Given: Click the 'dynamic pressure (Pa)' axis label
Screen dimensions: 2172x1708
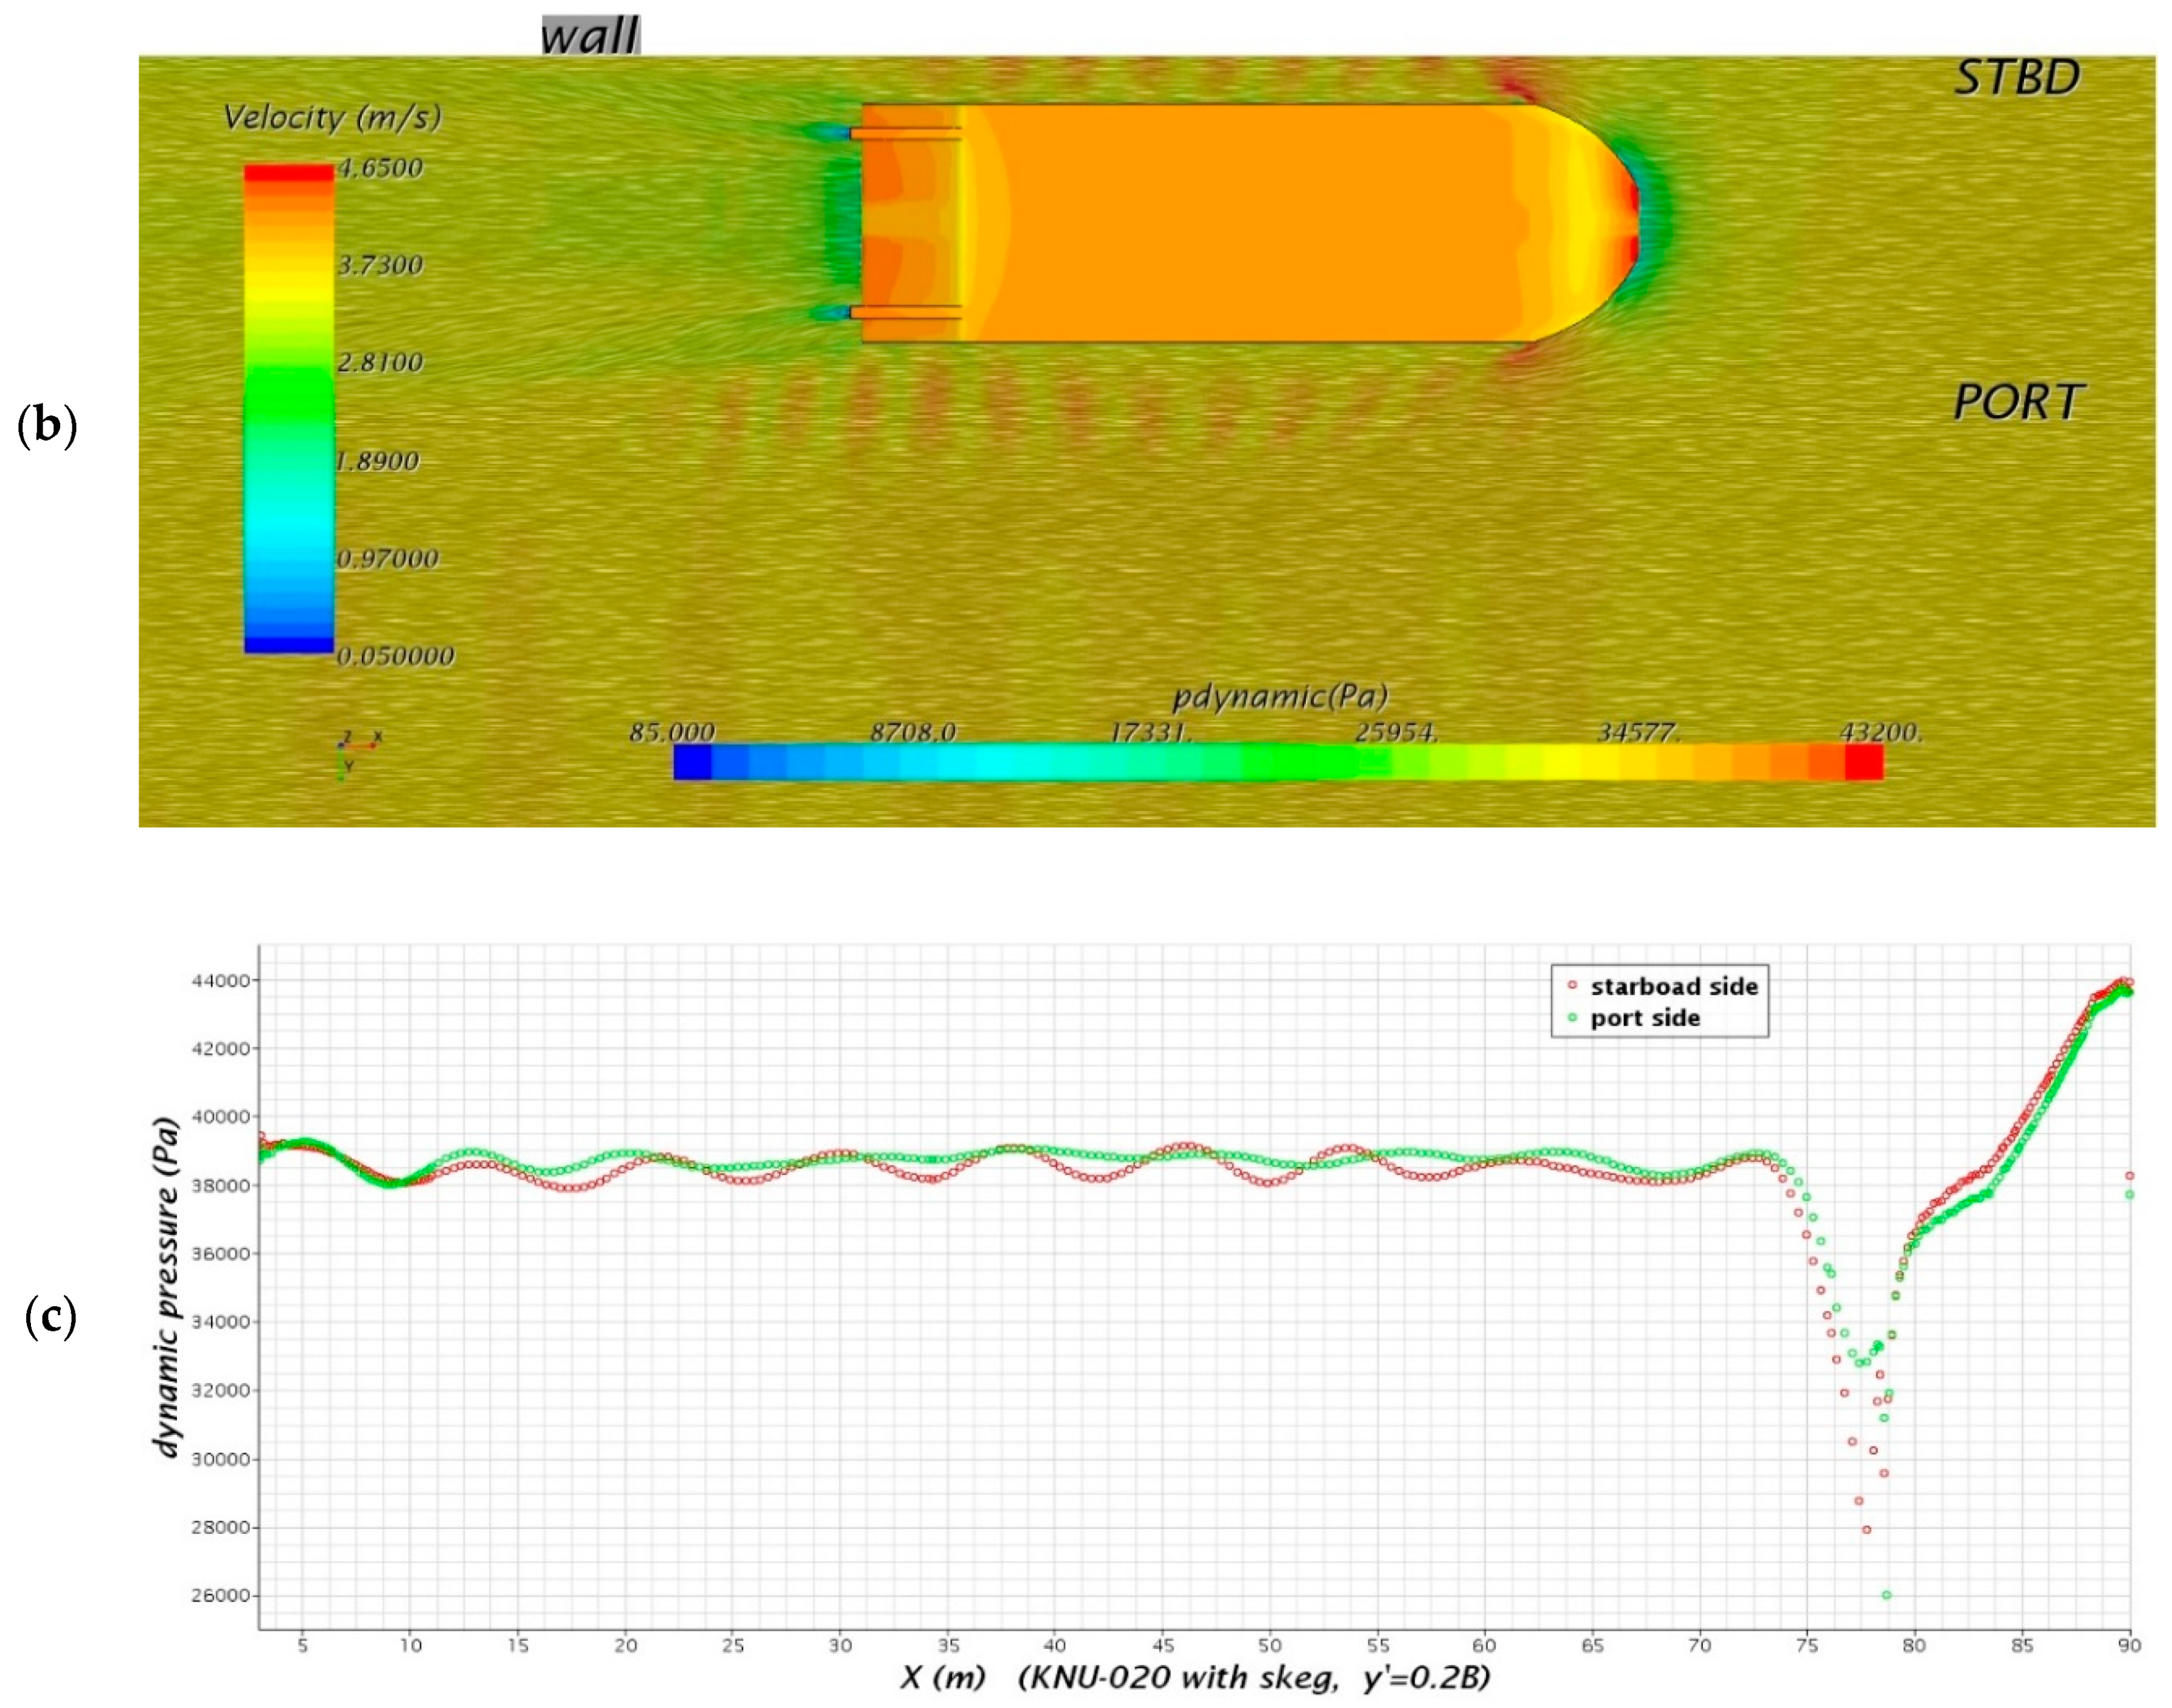Looking at the screenshot, I should 167,1287.
